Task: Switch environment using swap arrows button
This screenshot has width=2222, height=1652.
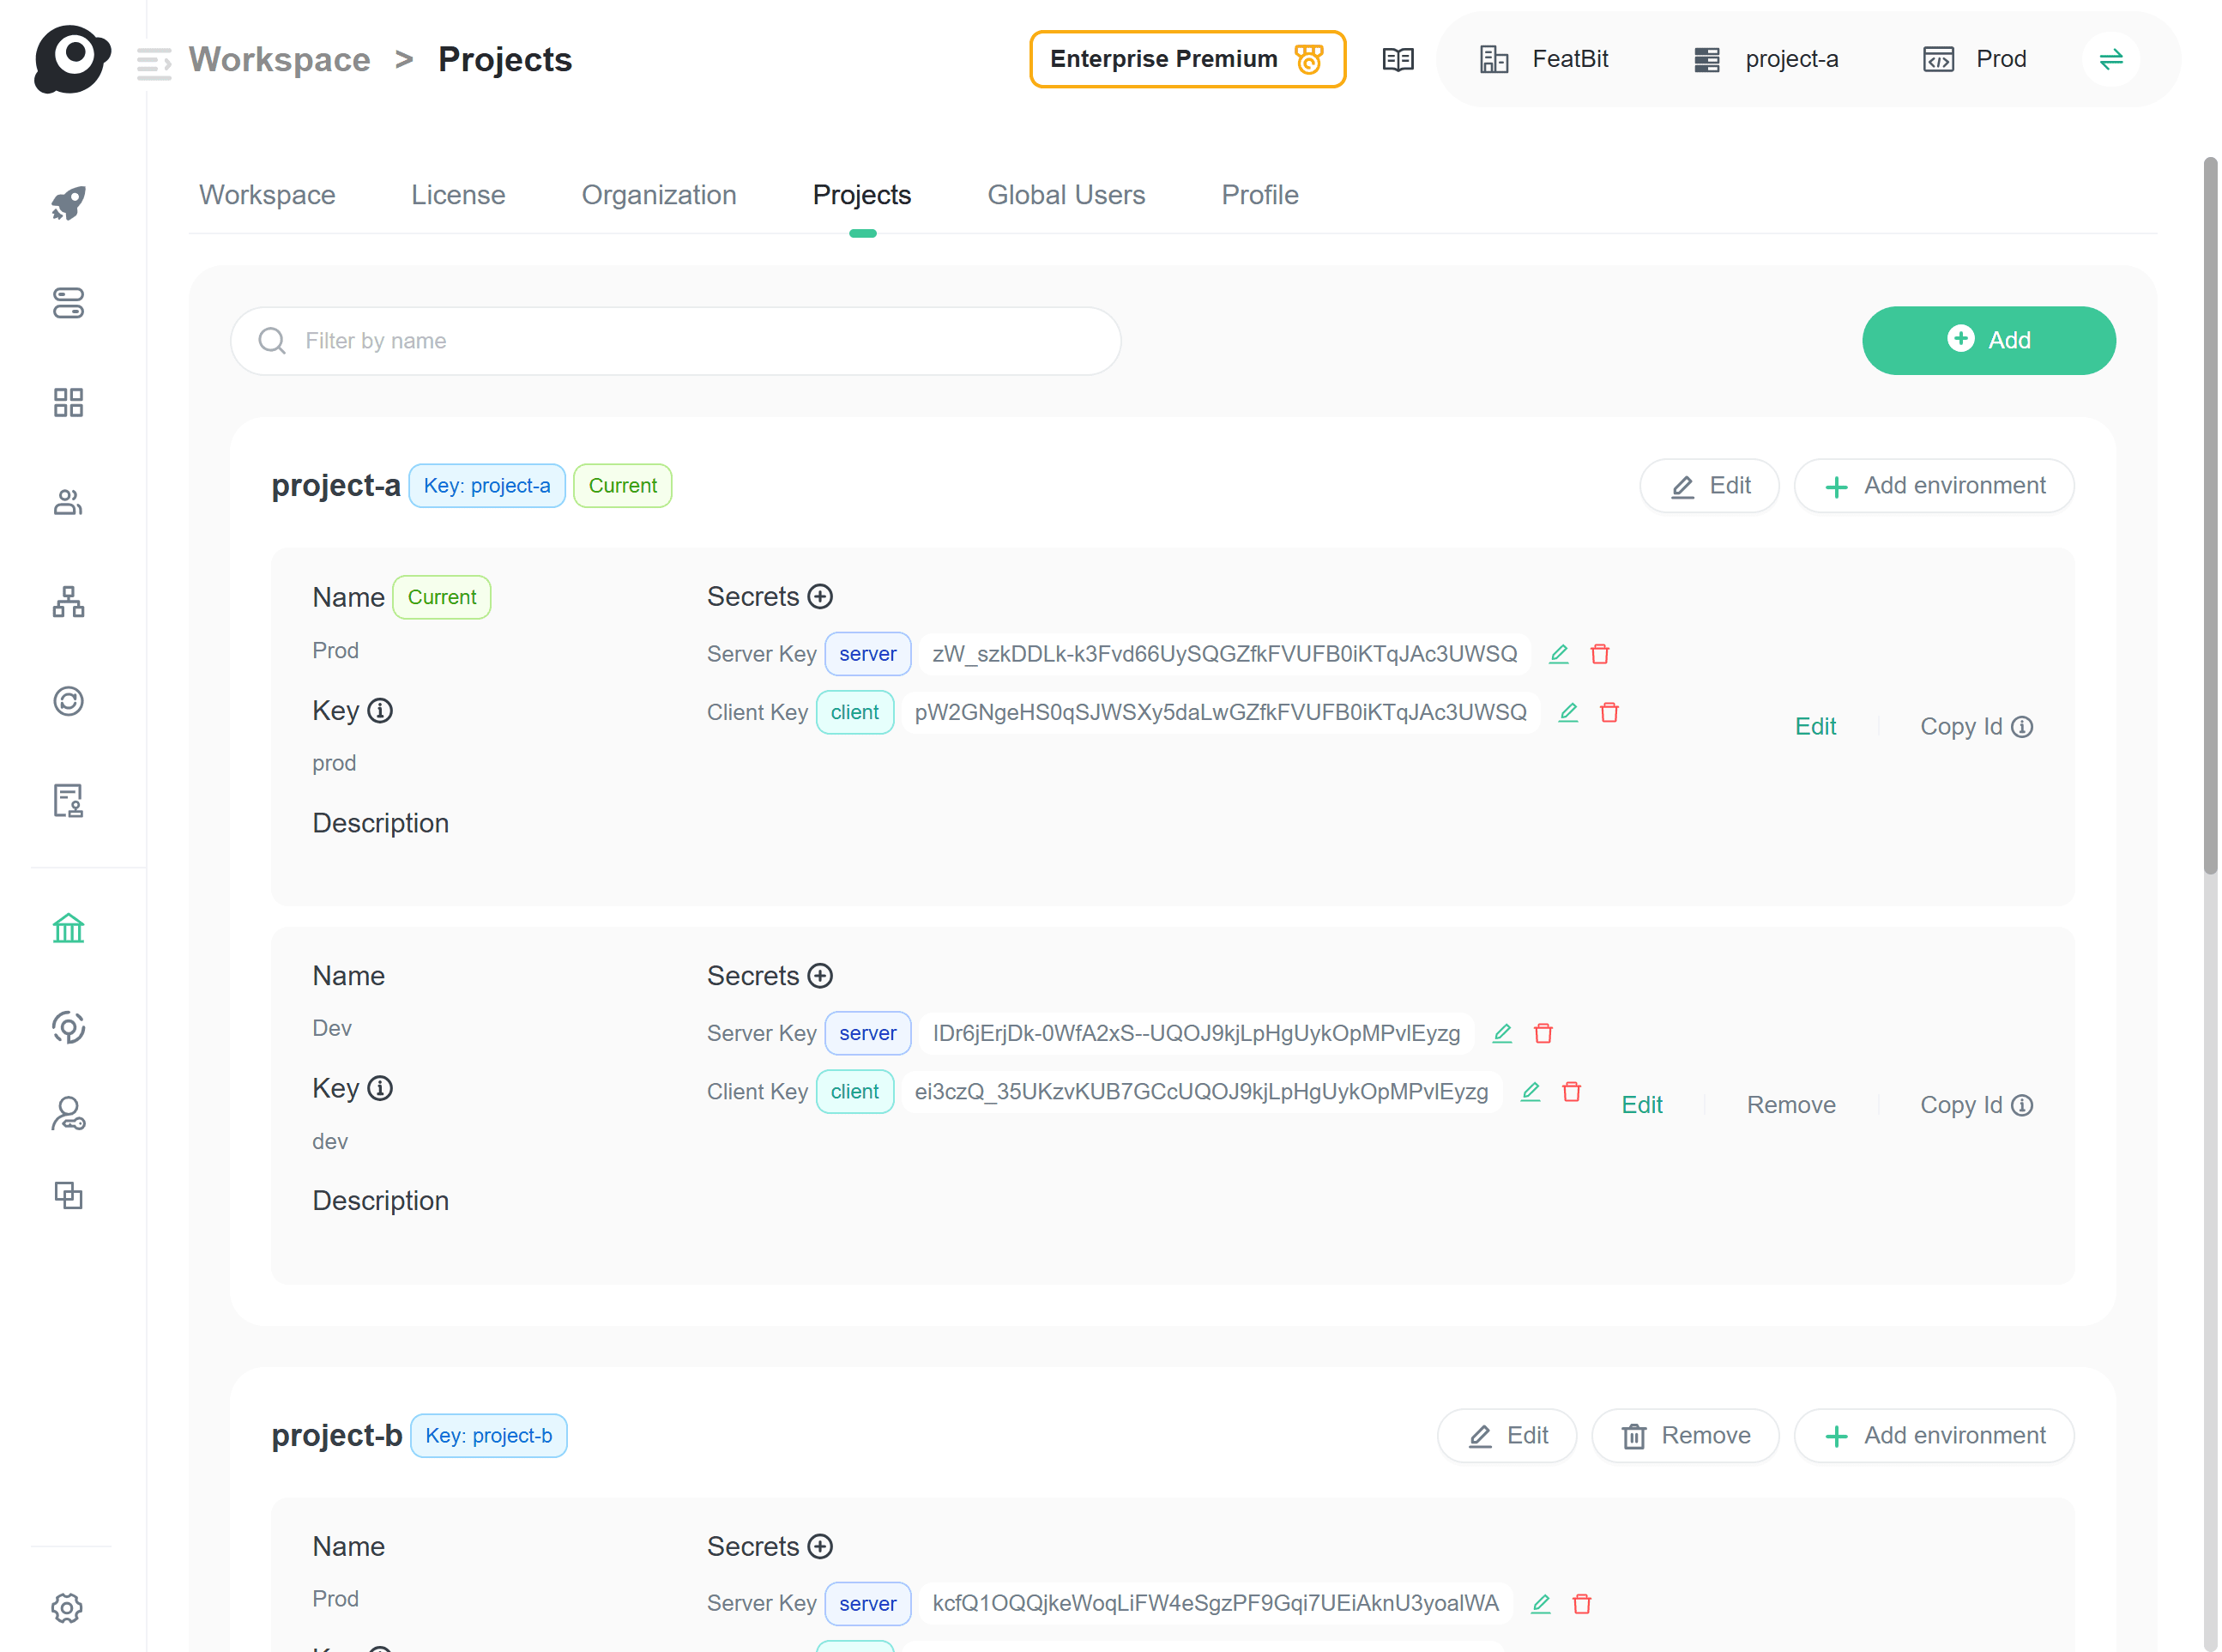Action: click(2110, 59)
